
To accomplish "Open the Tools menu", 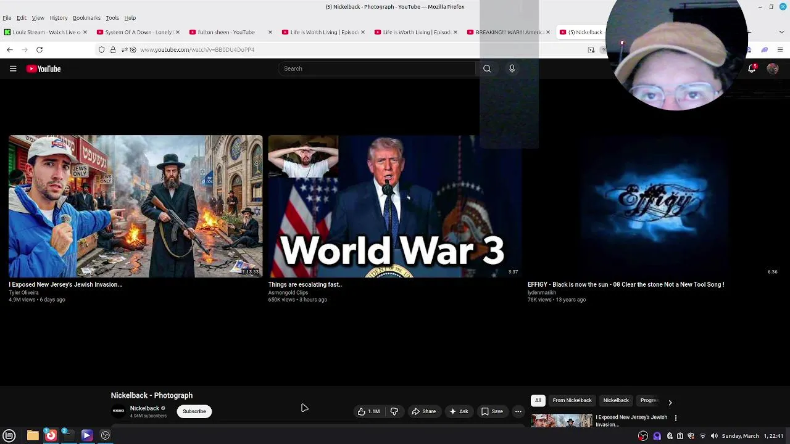I will (112, 18).
